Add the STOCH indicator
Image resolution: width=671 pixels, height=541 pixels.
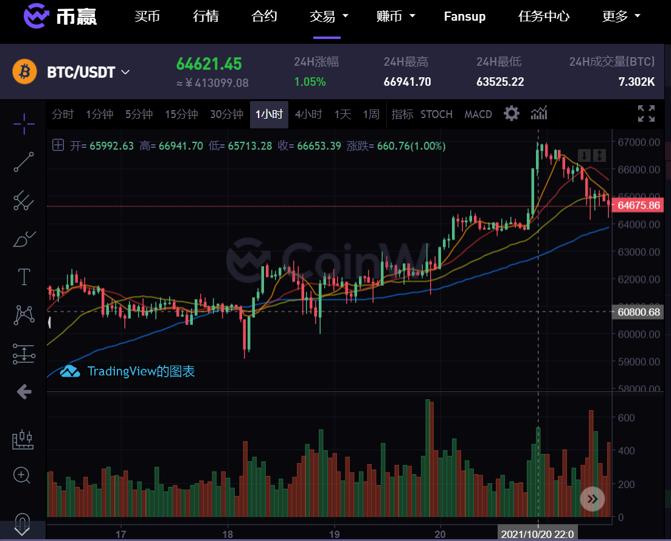tap(437, 114)
